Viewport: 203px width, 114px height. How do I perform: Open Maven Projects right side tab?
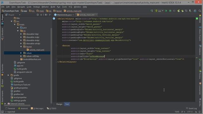click(x=200, y=34)
